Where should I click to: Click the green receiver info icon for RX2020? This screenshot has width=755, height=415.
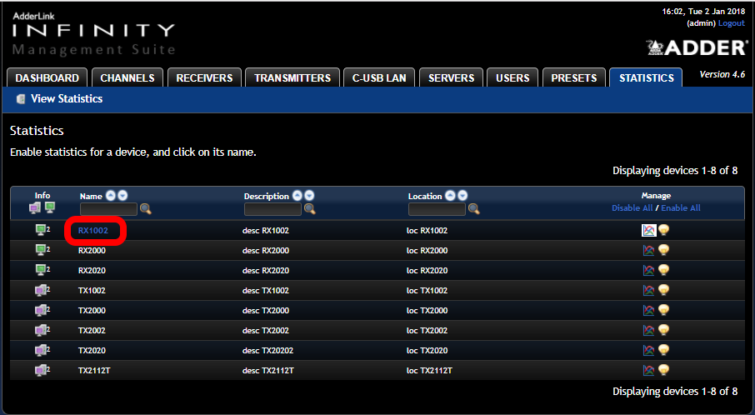pyautogui.click(x=42, y=270)
